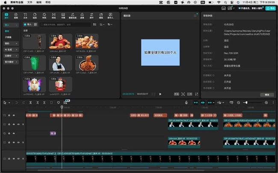Screen dimensions: 278x173
Task: Click the microphone record voiceover icon
Action: coord(186,102)
